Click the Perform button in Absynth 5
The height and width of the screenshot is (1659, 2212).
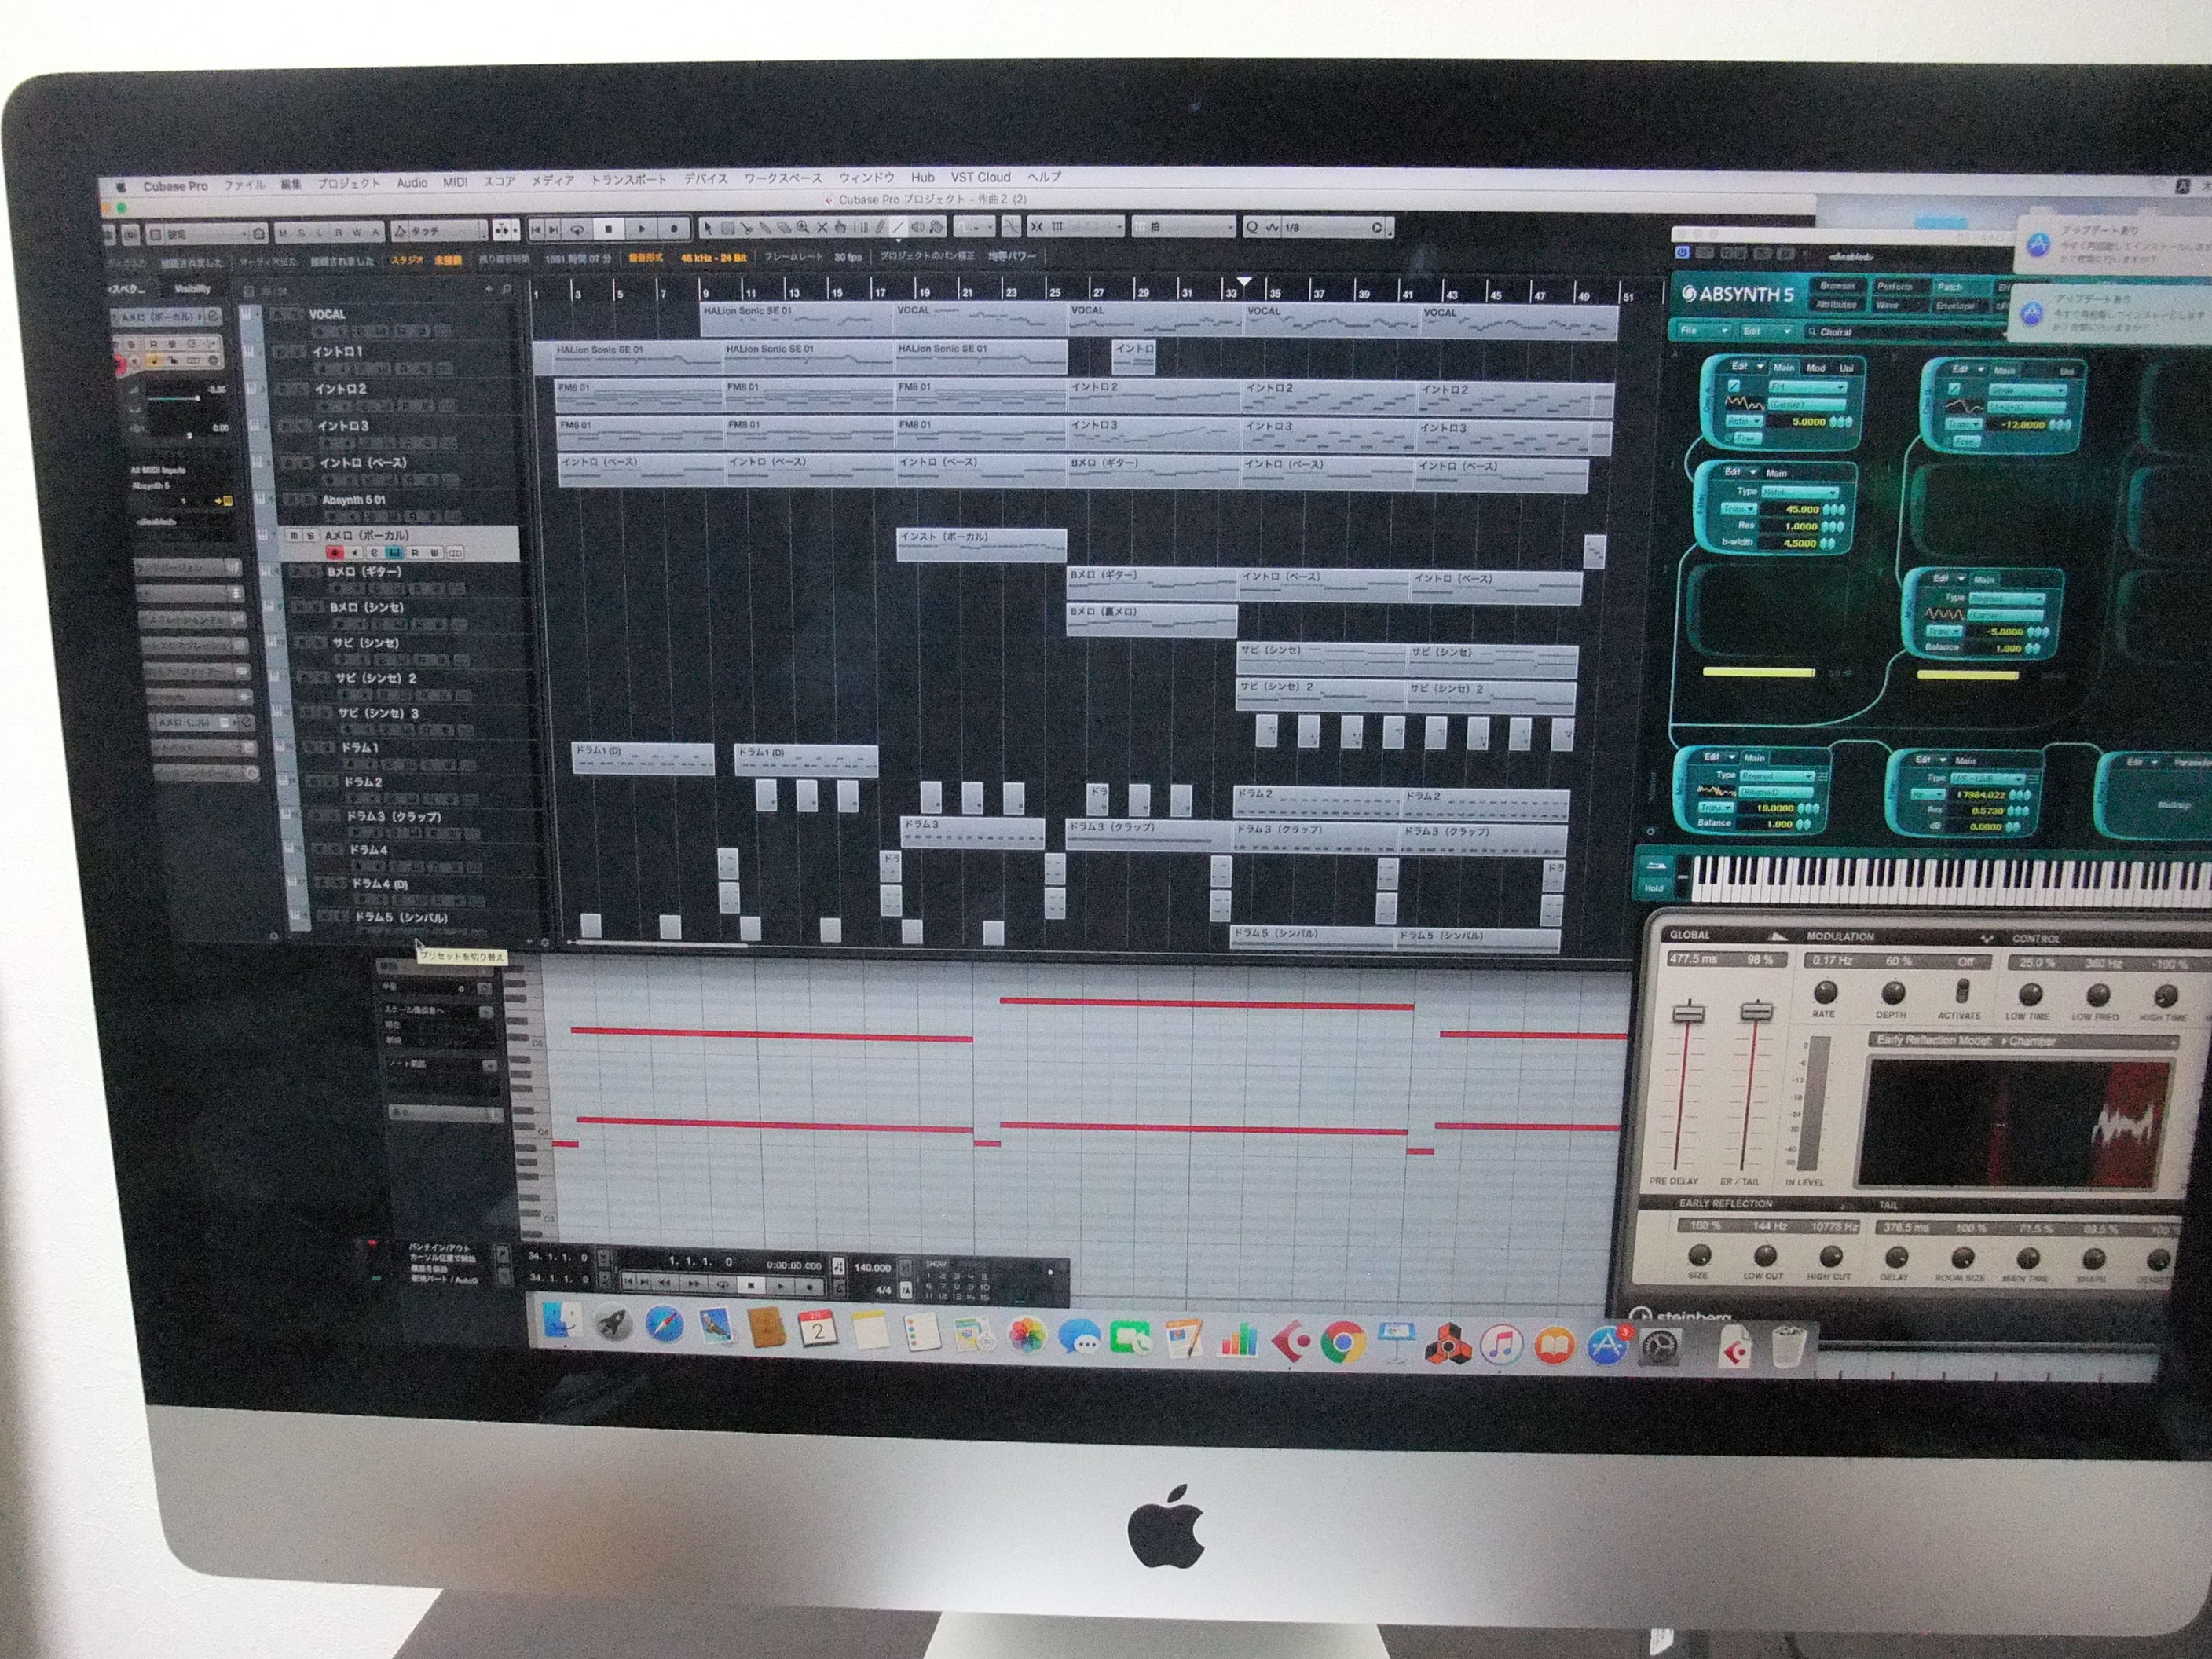1895,286
